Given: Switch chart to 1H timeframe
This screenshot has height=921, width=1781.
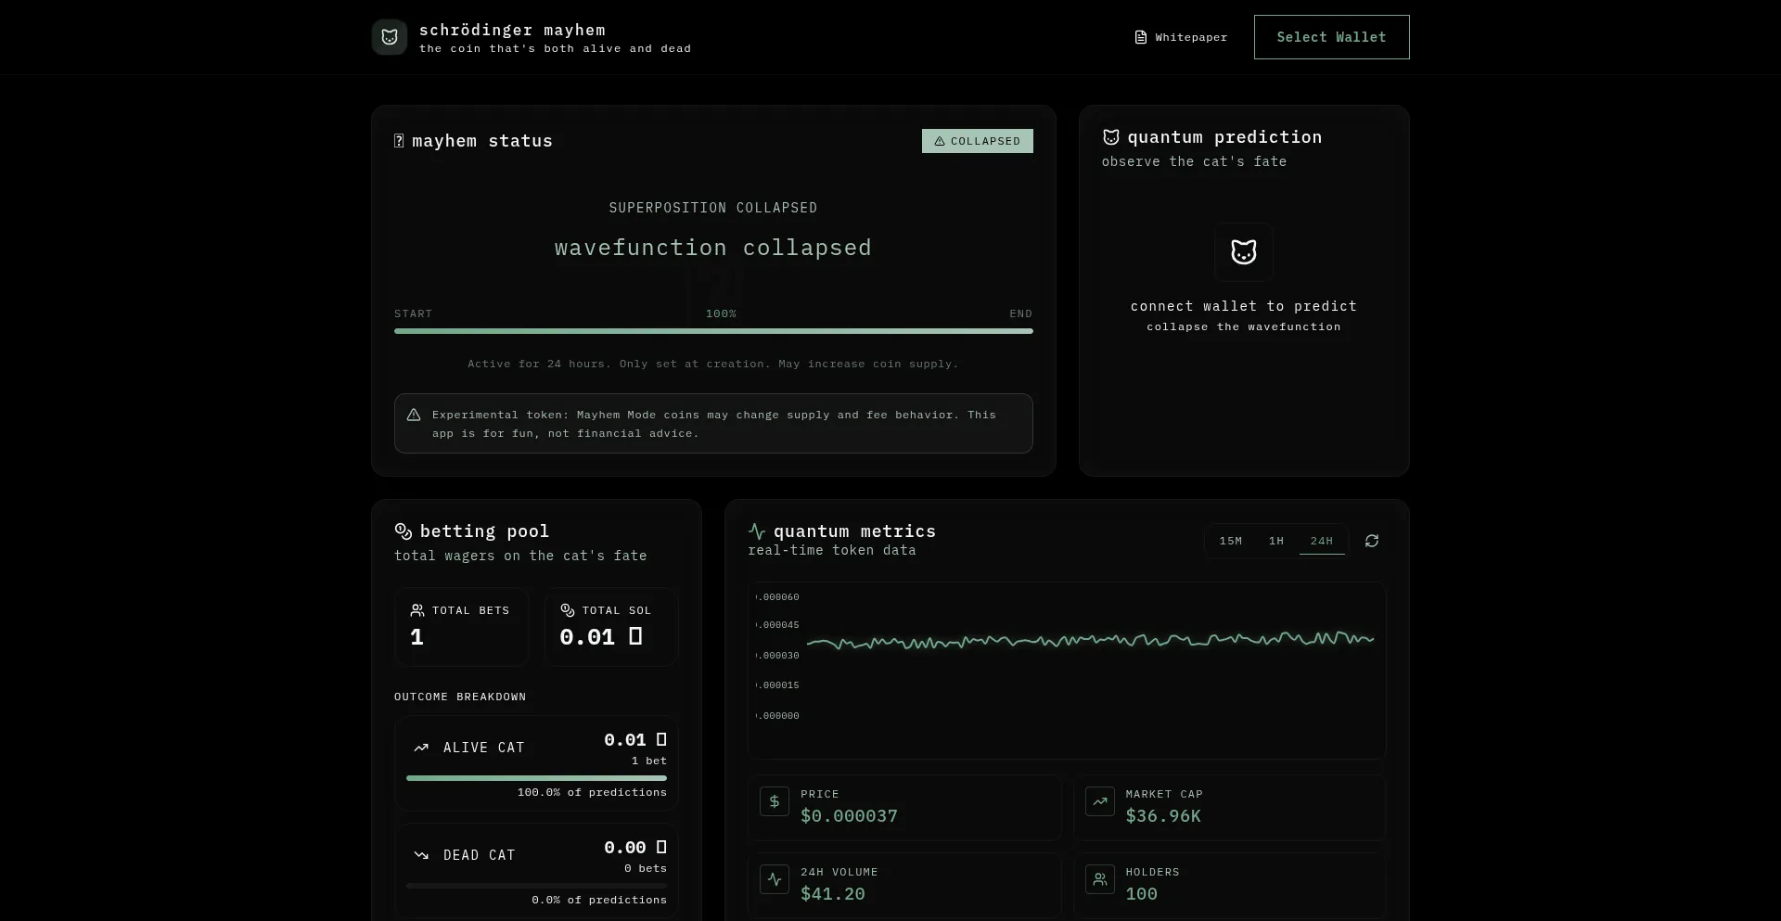Looking at the screenshot, I should 1276,541.
